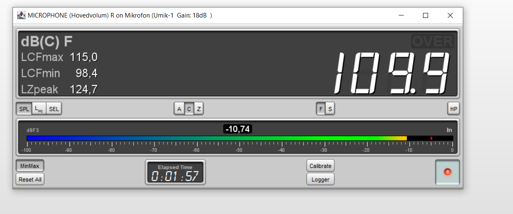Image resolution: width=513 pixels, height=214 pixels.
Task: Choose A weighting
Action: click(x=180, y=109)
